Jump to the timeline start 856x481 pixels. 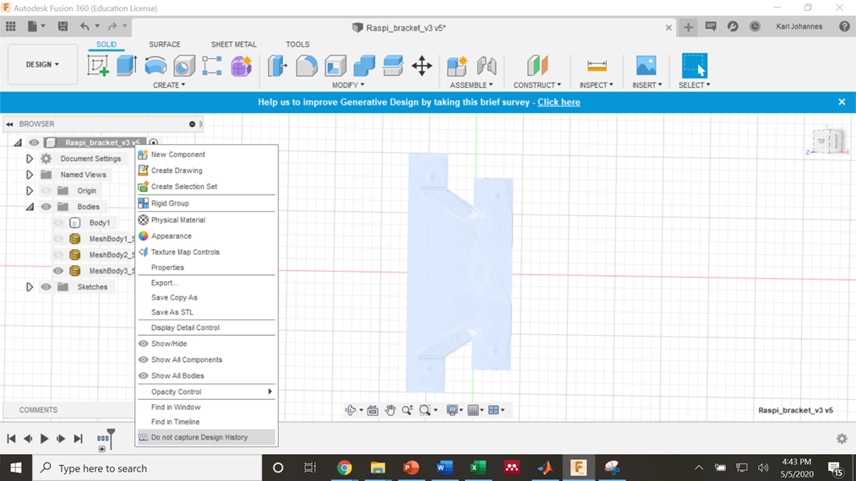click(x=11, y=439)
